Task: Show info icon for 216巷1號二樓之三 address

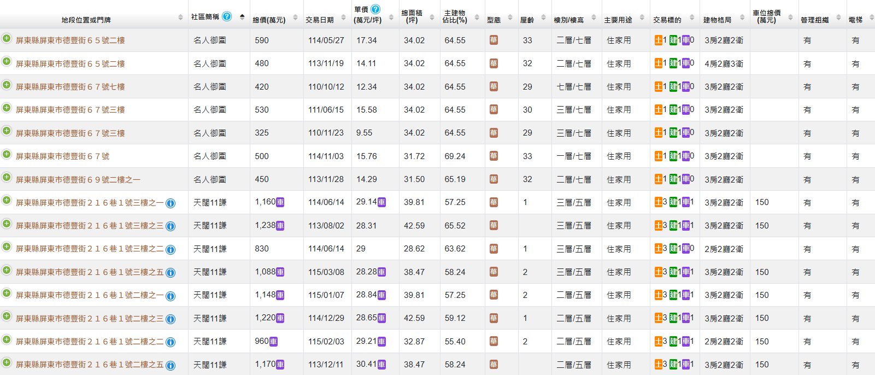Action: (171, 319)
